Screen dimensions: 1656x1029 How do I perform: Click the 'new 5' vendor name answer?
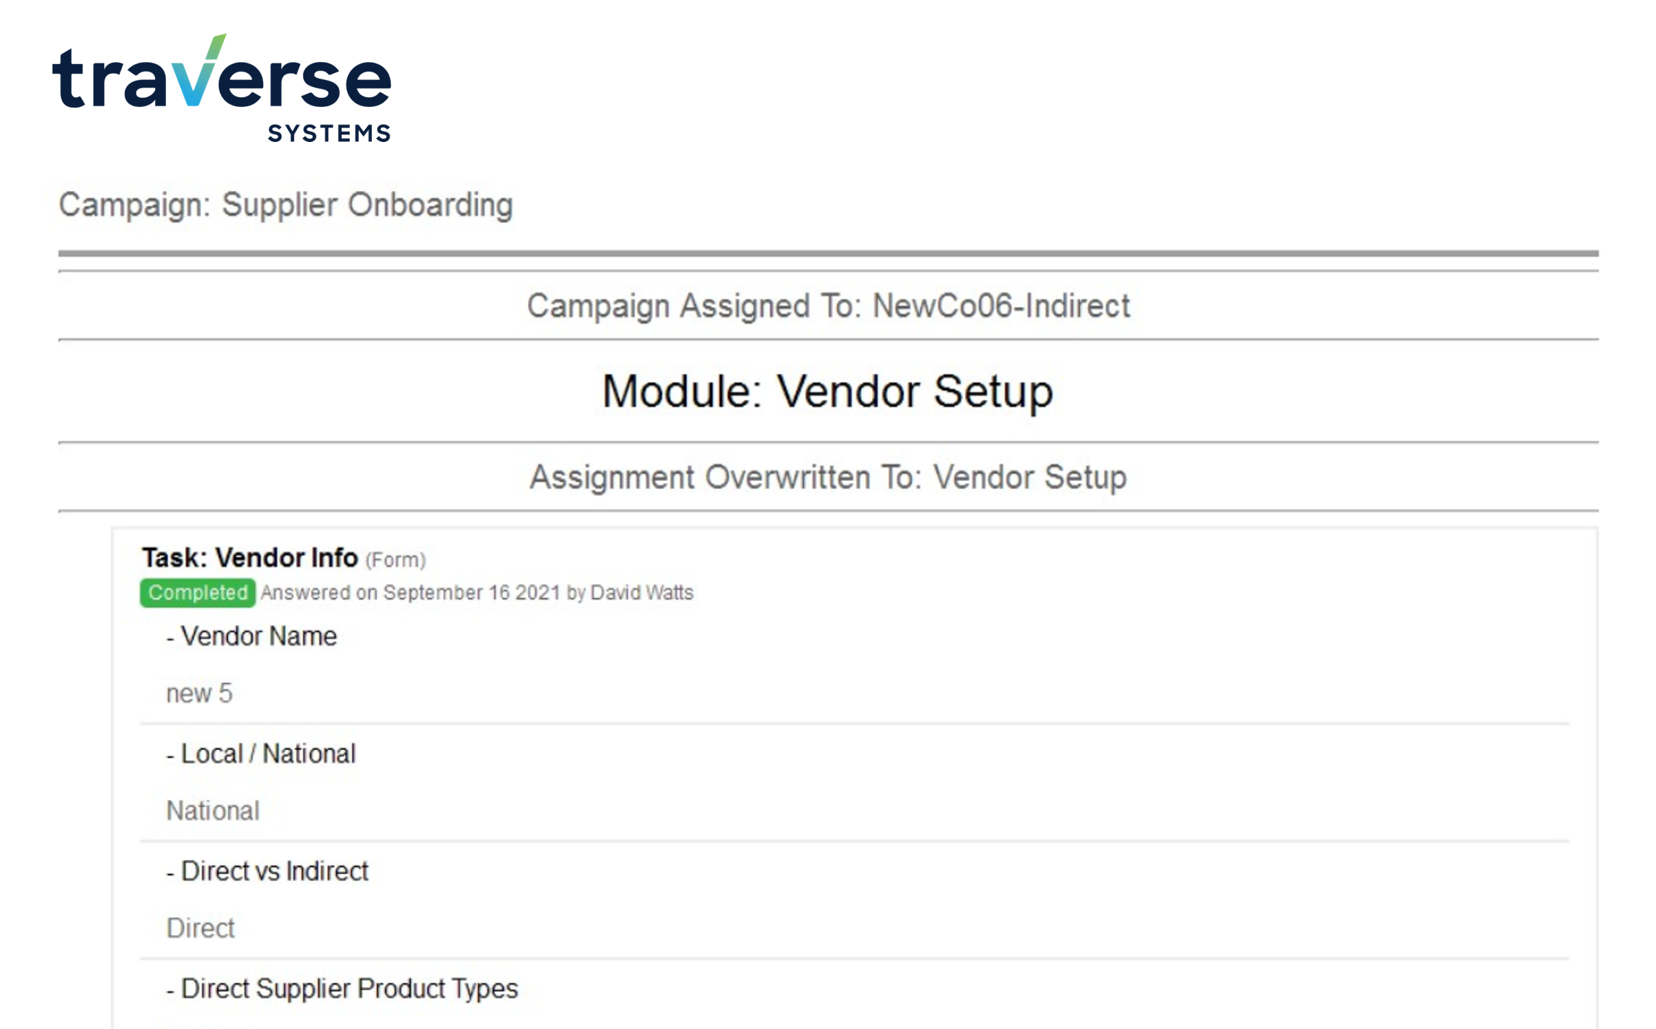coord(200,693)
